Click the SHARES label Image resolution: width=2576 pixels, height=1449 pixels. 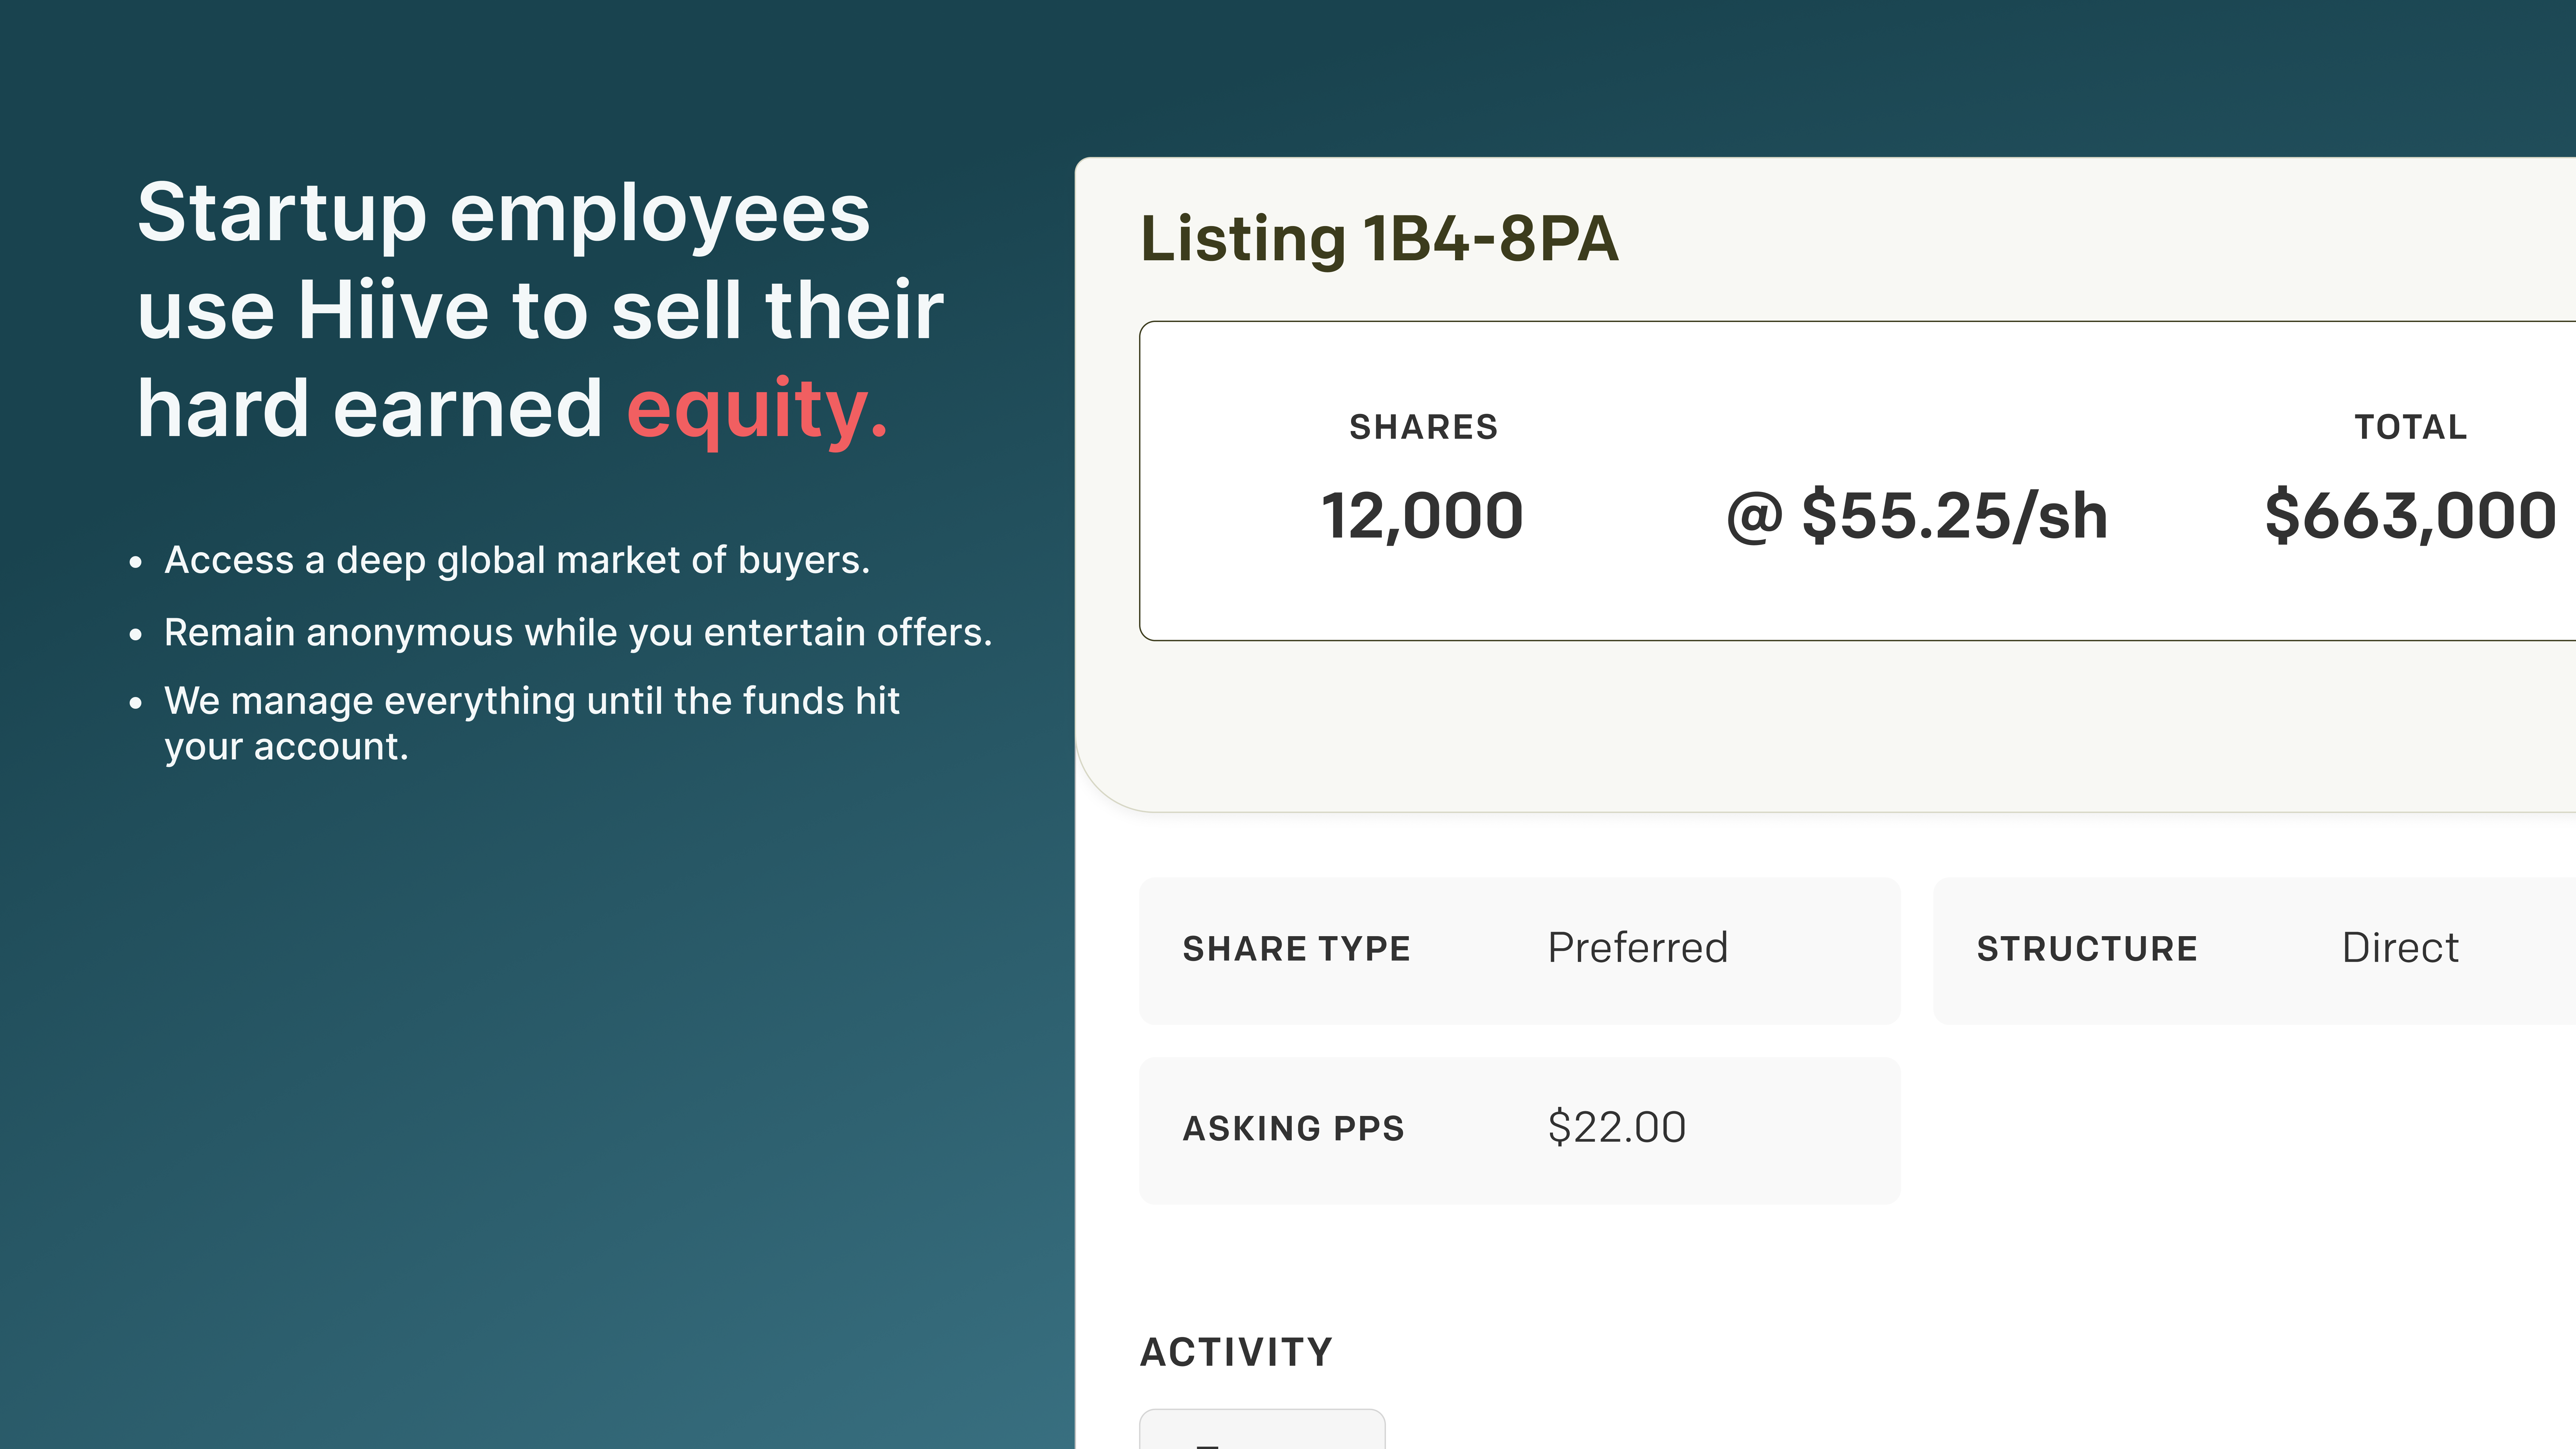(1423, 427)
